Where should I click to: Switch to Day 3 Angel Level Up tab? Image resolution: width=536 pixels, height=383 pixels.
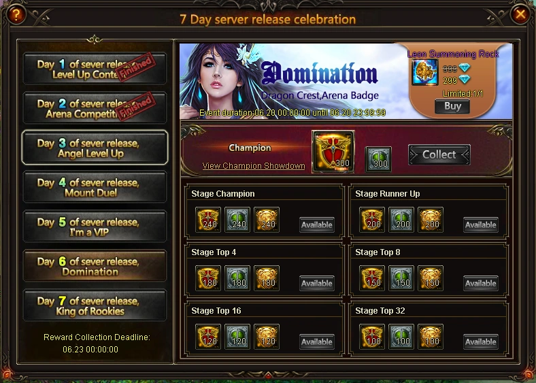coord(95,148)
